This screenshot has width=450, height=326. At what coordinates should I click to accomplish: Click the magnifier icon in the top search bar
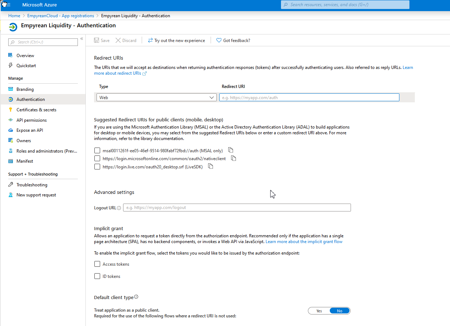(286, 5)
